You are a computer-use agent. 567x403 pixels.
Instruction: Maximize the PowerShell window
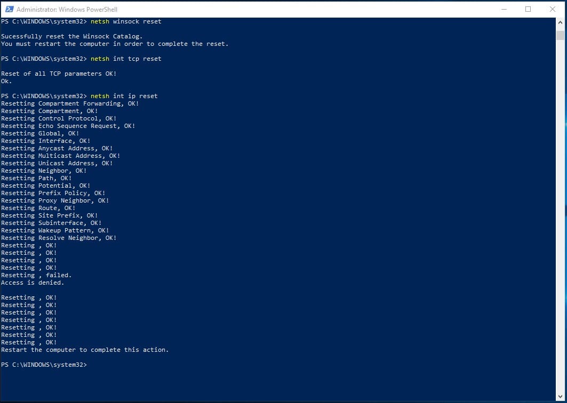(x=528, y=9)
